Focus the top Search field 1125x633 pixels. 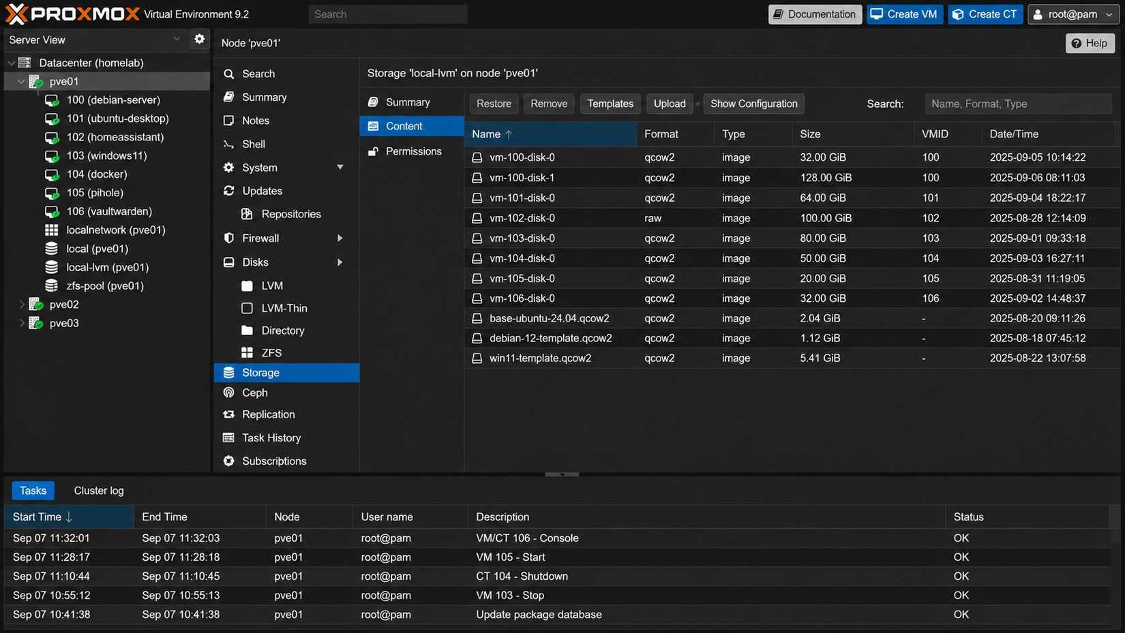[x=388, y=14]
